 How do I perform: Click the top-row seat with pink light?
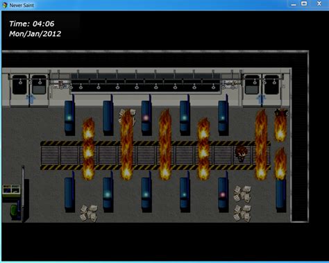(x=146, y=118)
